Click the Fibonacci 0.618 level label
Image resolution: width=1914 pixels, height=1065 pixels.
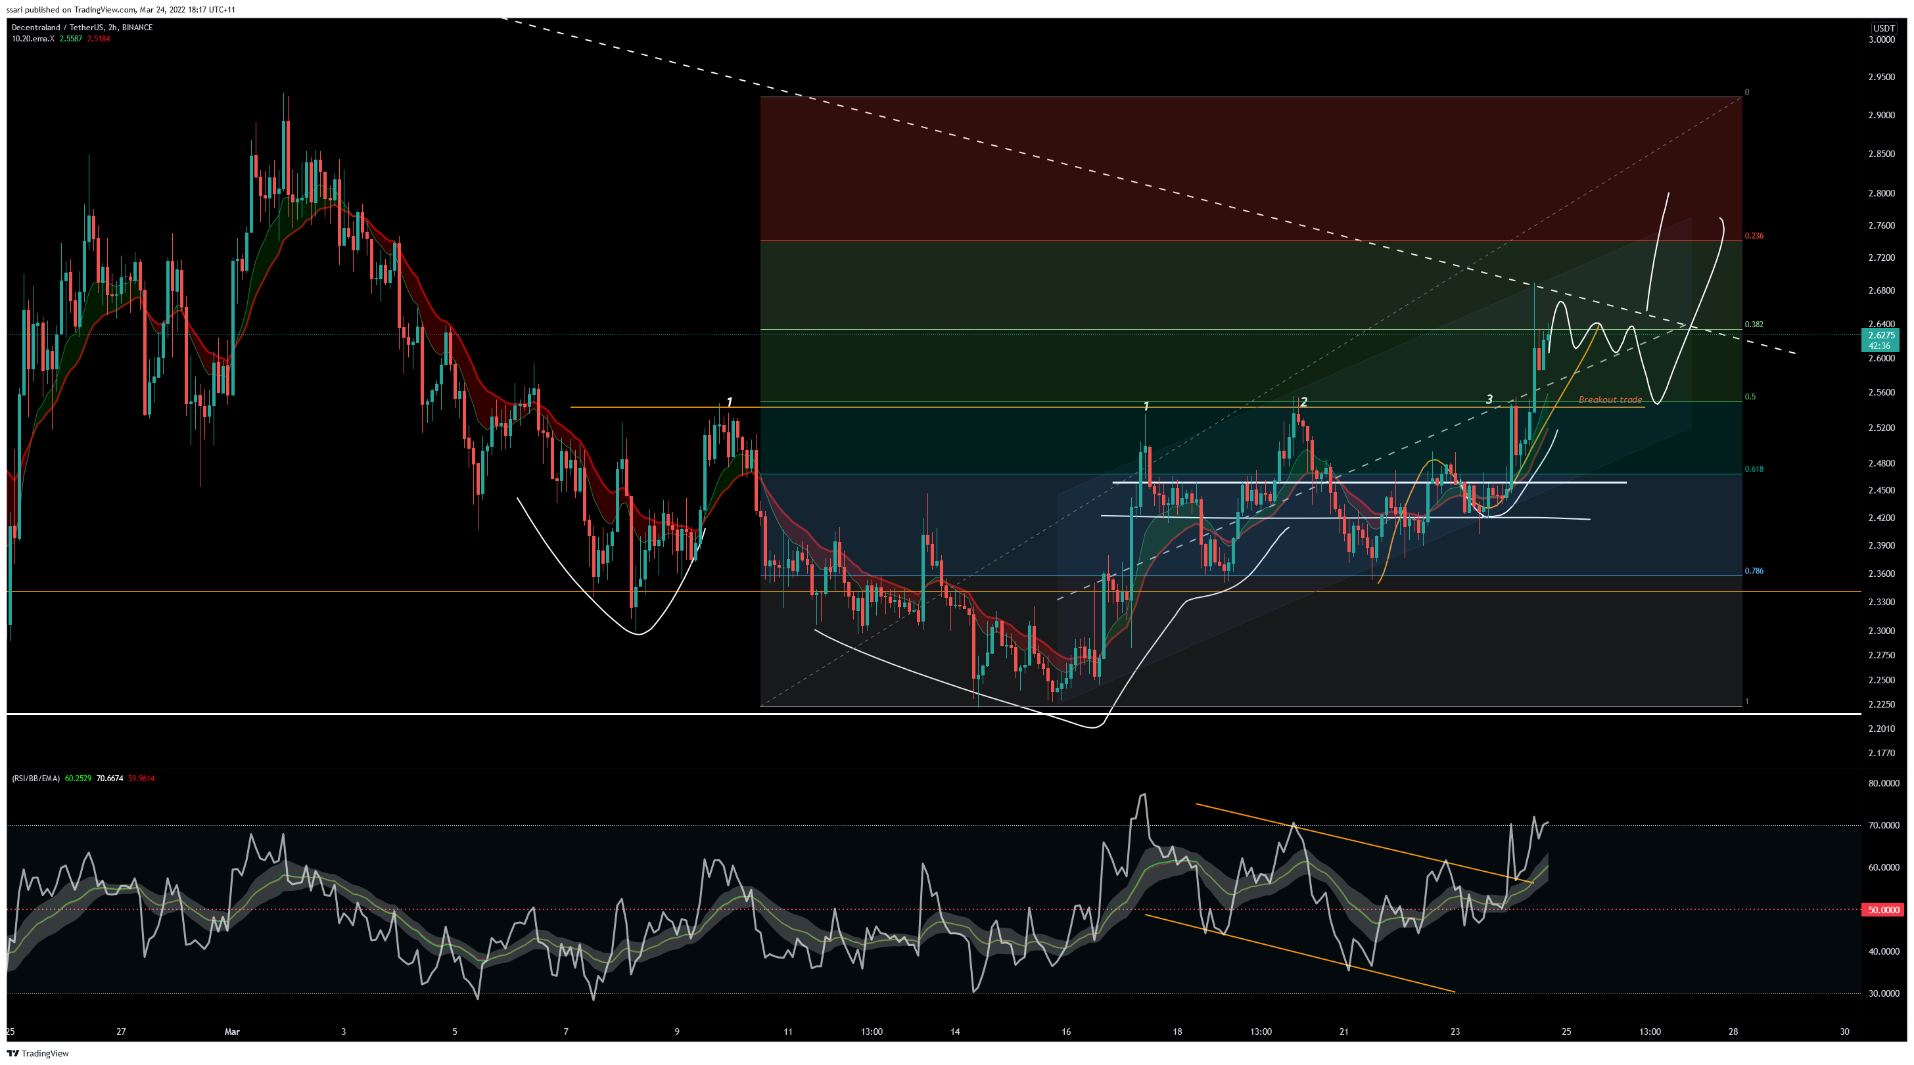point(1754,468)
